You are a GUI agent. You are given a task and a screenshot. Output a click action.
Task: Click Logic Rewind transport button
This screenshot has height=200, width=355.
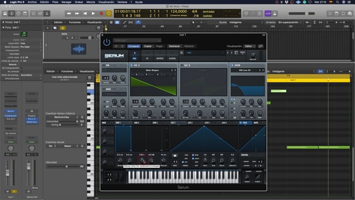point(69,13)
